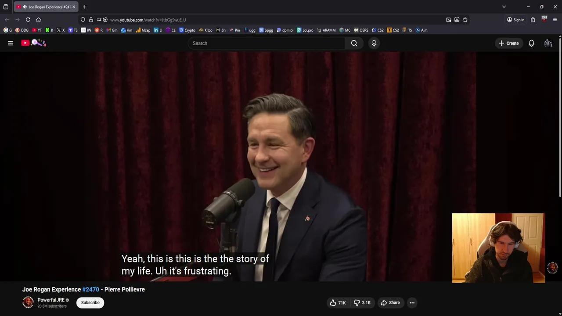Click the webcam overlay thumbnail
This screenshot has width=562, height=316.
point(498,248)
